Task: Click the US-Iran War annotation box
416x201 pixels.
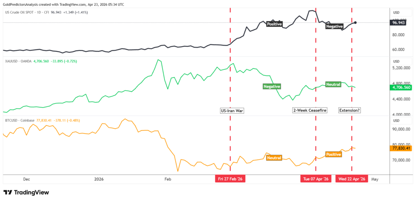Action: pos(232,110)
